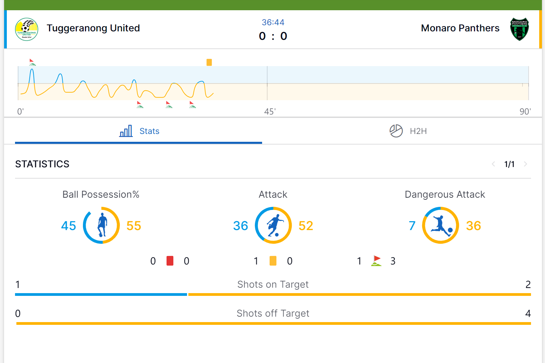Image resolution: width=545 pixels, height=363 pixels.
Task: Switch to the H2H tab
Action: pyautogui.click(x=408, y=131)
